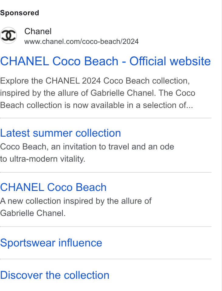Viewport: 222px width, 291px height.
Task: Click 'A new collection inspired by the allure' line
Action: (x=76, y=201)
